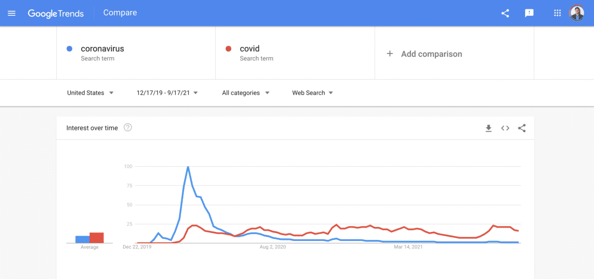The width and height of the screenshot is (594, 279).
Task: Expand the United States region dropdown
Action: click(91, 93)
